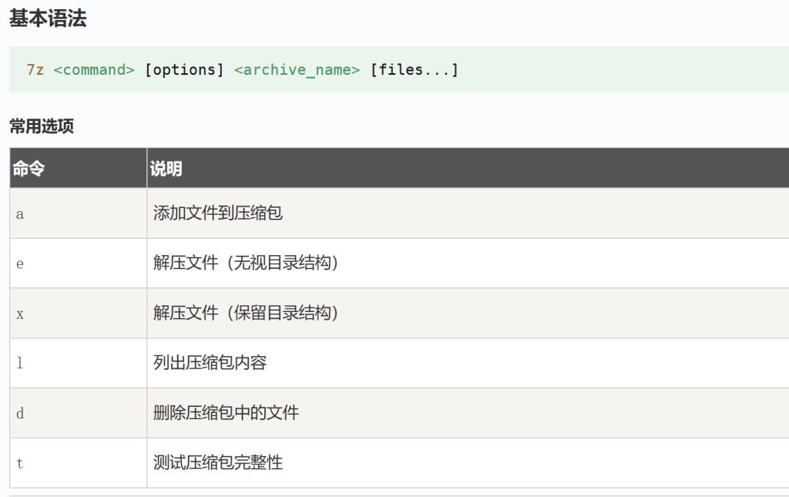
Task: Click the 'x' command cell
Action: tap(79, 313)
